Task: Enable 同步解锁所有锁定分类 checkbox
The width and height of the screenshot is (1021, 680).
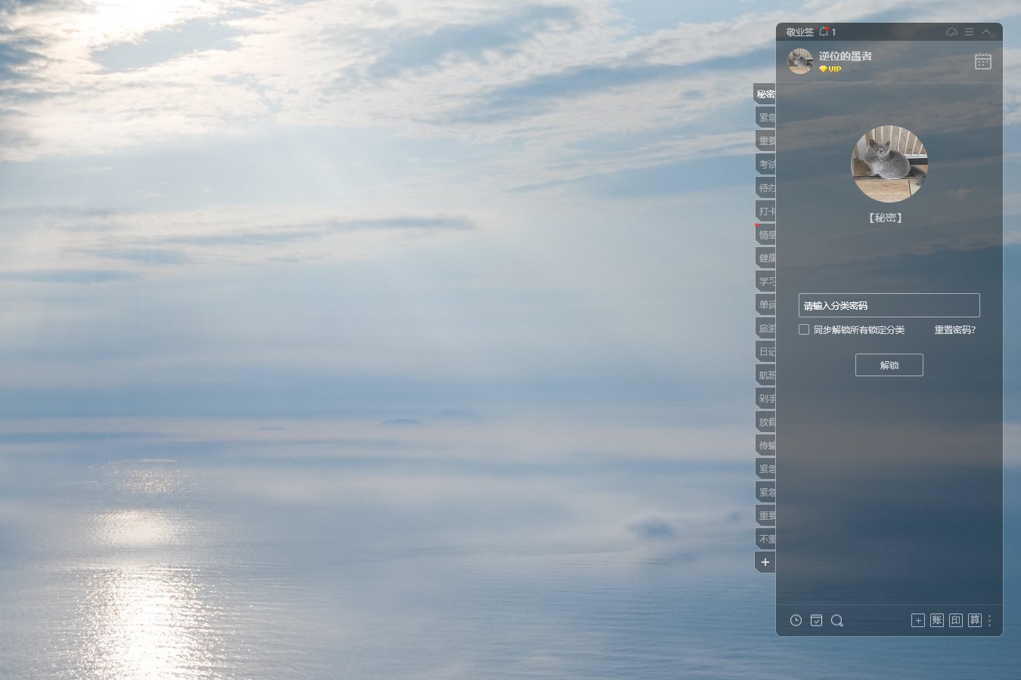Action: [804, 329]
